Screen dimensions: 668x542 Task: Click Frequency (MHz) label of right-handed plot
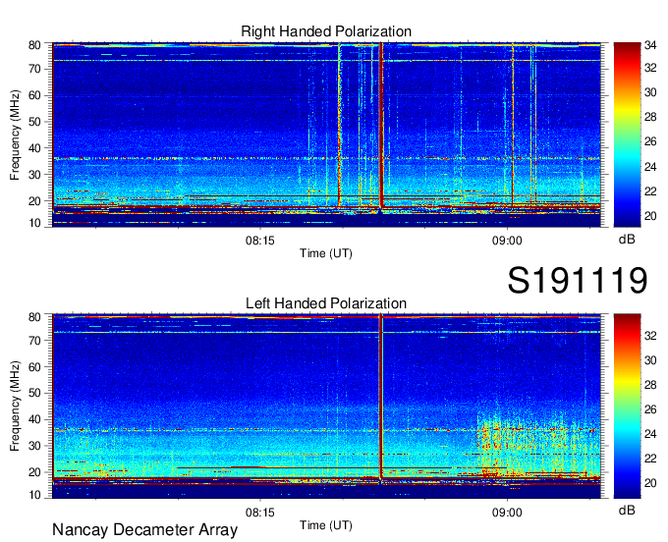tap(15, 135)
